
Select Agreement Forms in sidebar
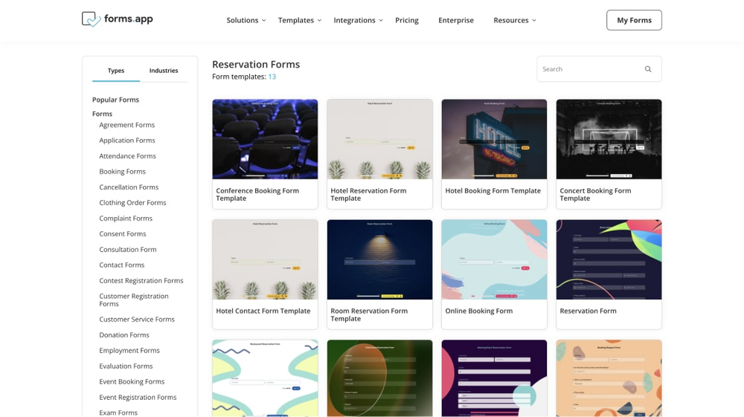(126, 125)
